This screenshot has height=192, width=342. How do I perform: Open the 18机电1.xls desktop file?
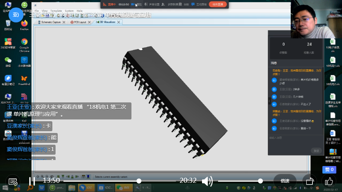(332, 62)
